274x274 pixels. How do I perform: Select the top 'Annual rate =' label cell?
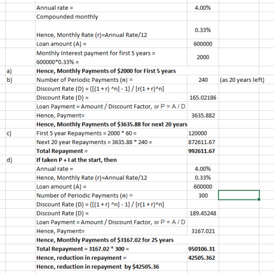pos(111,8)
